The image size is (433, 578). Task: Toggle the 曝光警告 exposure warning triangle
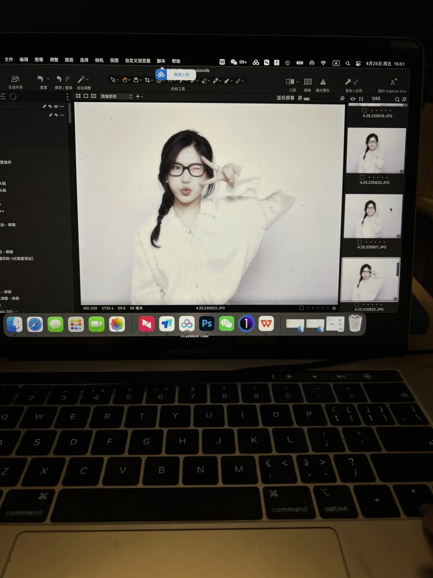coord(323,82)
